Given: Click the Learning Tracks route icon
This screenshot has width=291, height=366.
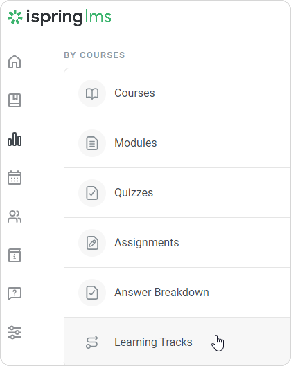Looking at the screenshot, I should coord(92,342).
